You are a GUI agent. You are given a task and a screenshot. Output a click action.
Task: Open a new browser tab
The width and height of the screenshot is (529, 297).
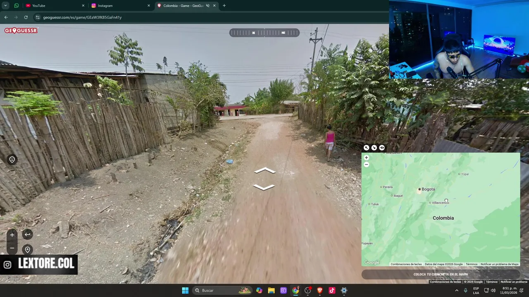224,6
